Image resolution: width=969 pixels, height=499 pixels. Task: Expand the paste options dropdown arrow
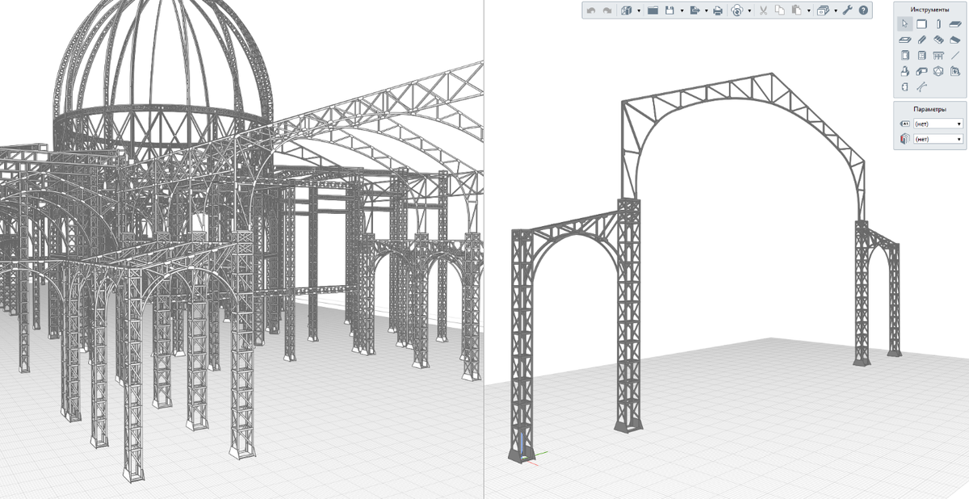tap(808, 10)
